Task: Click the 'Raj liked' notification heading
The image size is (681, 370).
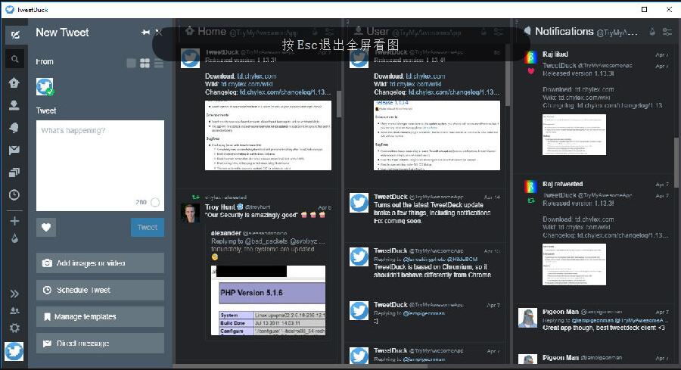Action: click(555, 54)
